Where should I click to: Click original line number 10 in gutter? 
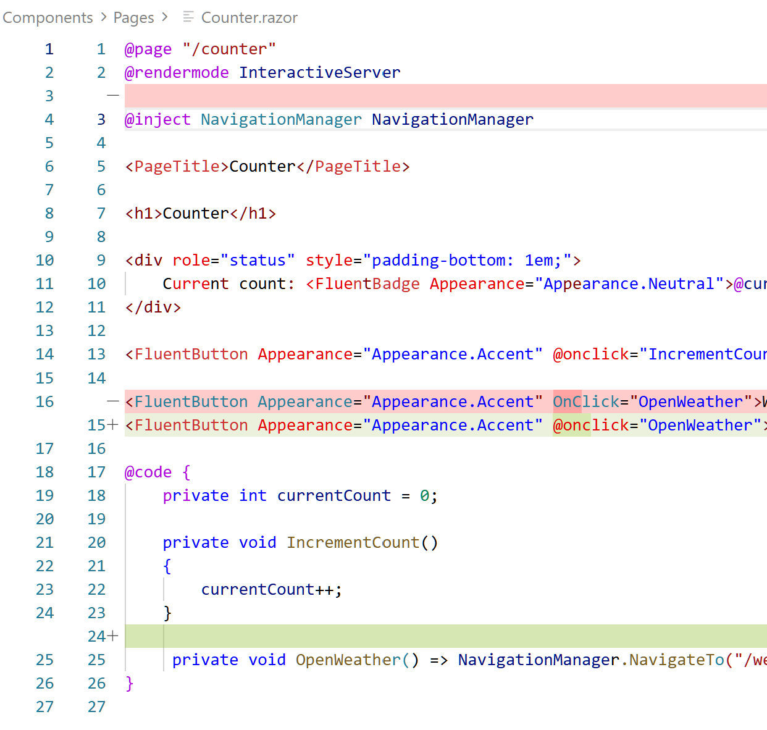coord(44,260)
